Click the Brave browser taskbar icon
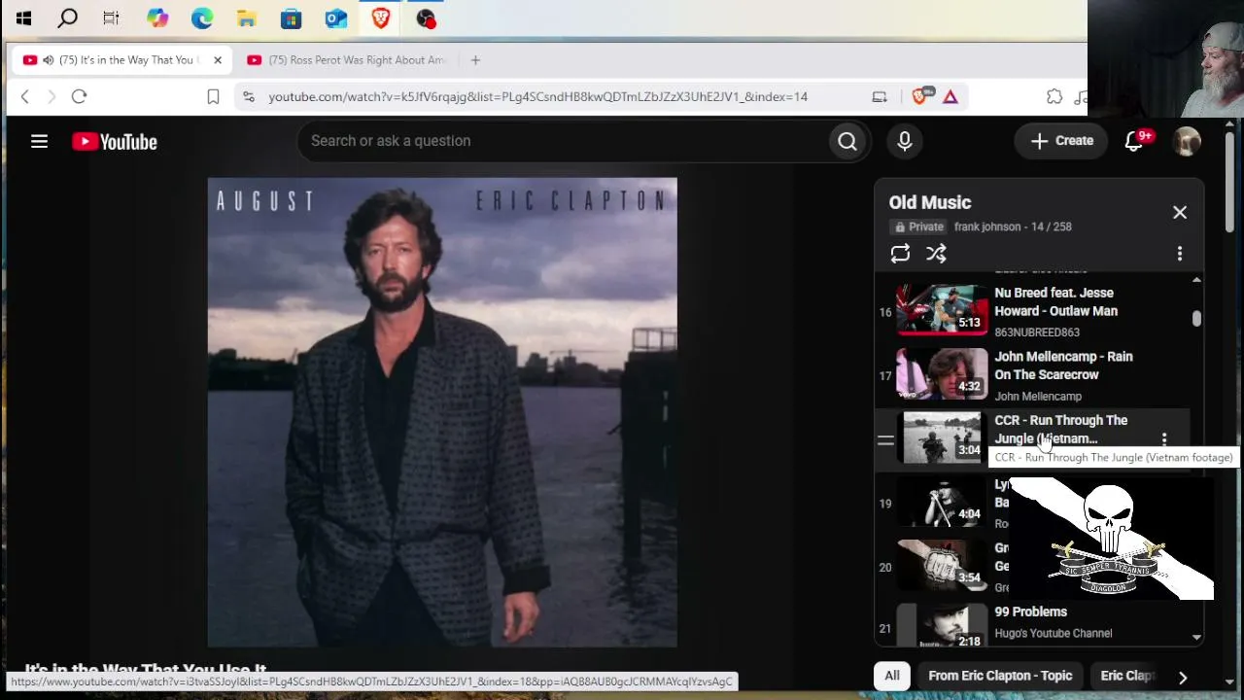 point(380,17)
